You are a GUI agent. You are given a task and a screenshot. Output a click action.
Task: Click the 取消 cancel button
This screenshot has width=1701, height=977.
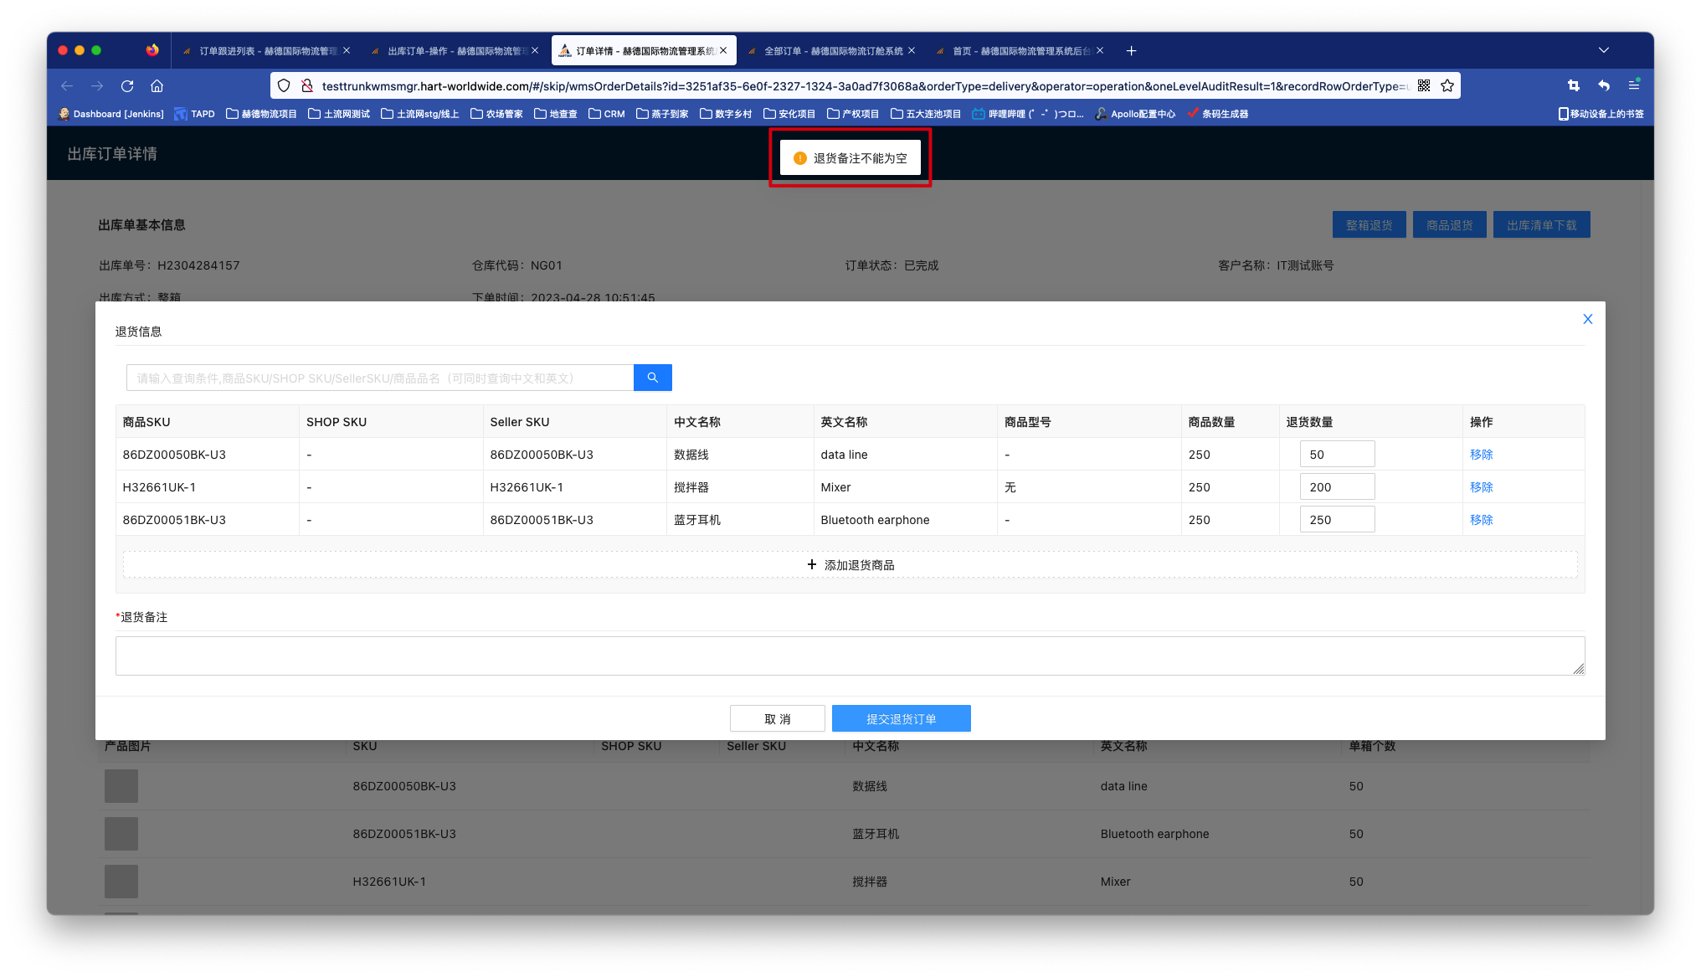(777, 718)
